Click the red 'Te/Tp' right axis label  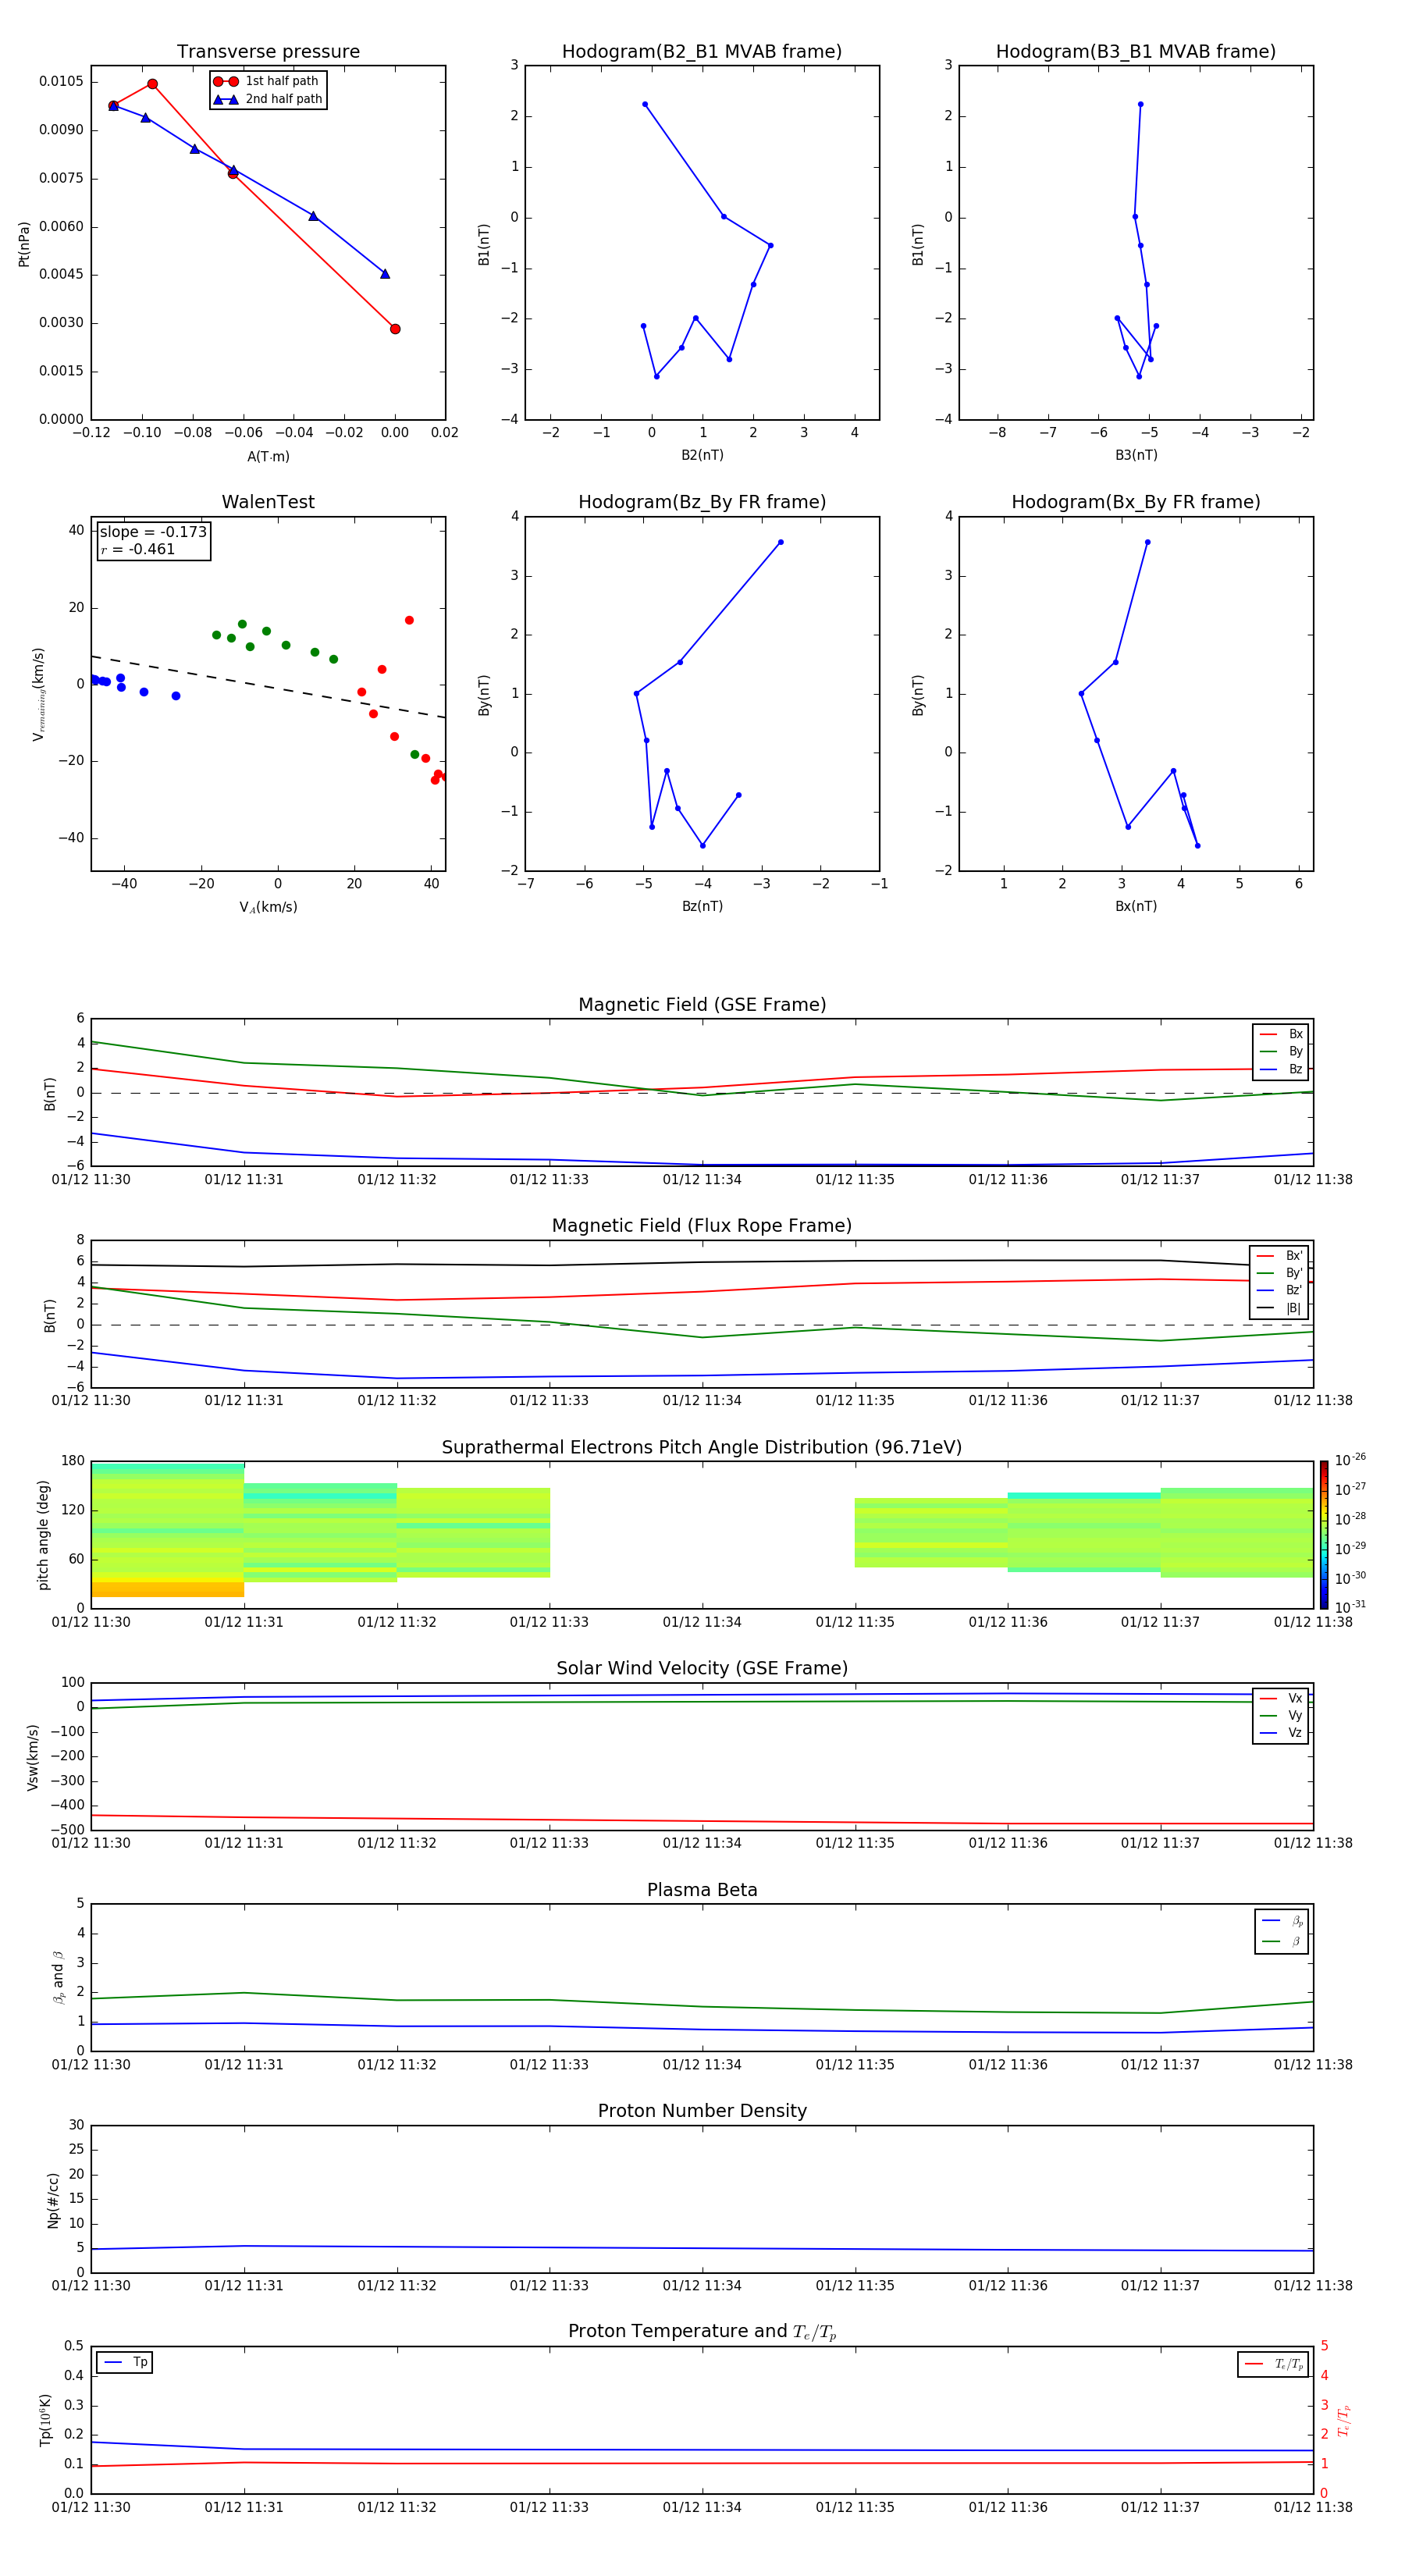[1343, 2421]
